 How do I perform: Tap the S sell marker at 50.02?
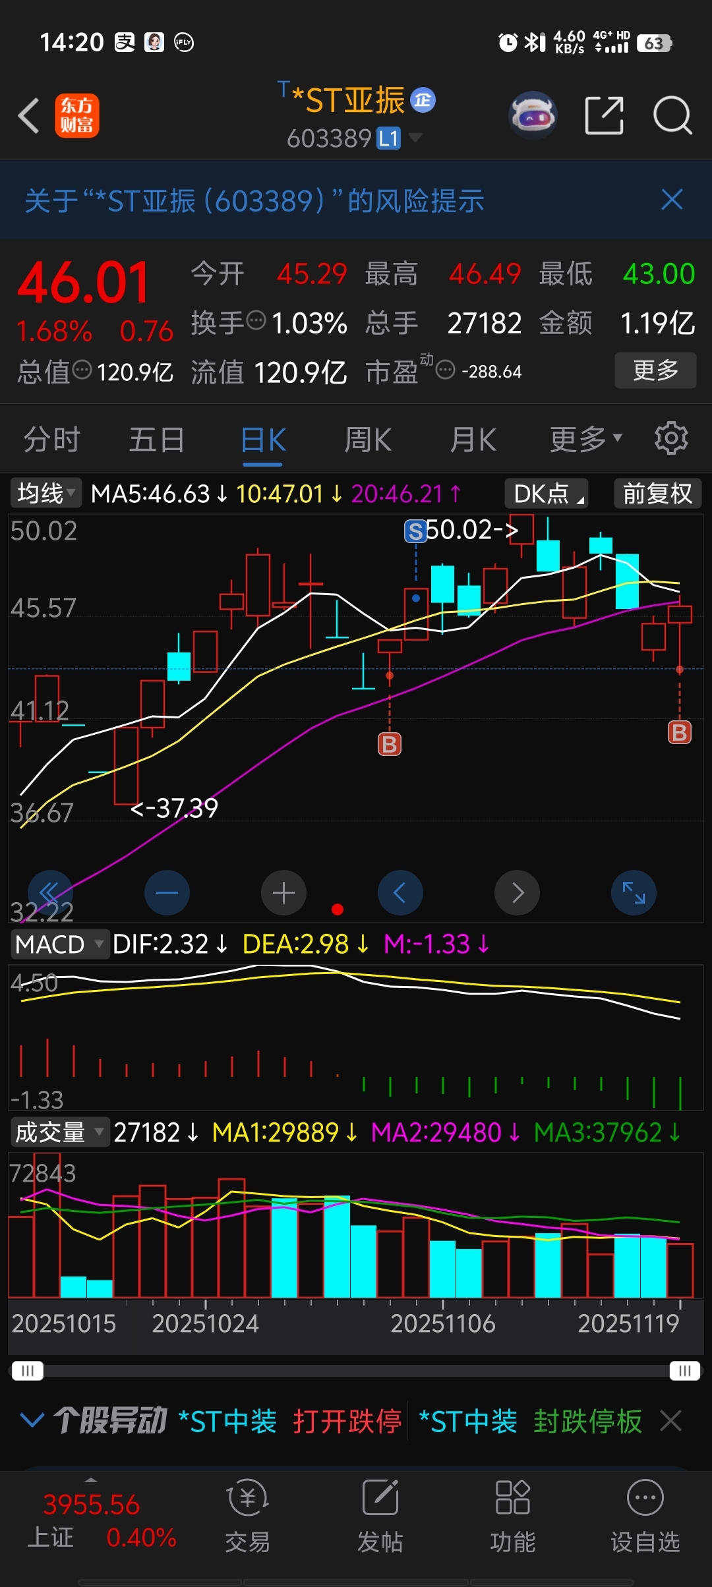415,531
